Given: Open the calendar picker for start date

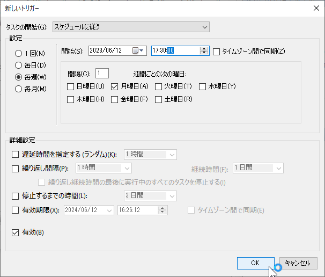Looking at the screenshot, I should pos(138,50).
